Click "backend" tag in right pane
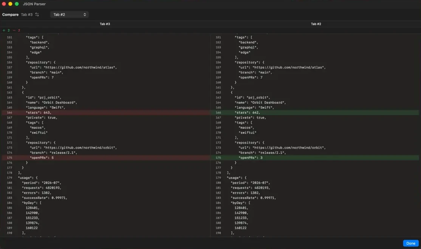Viewport: 421px width, 249px height. [248, 42]
